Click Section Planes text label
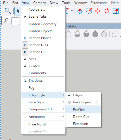121x140 pixels. click(x=40, y=38)
